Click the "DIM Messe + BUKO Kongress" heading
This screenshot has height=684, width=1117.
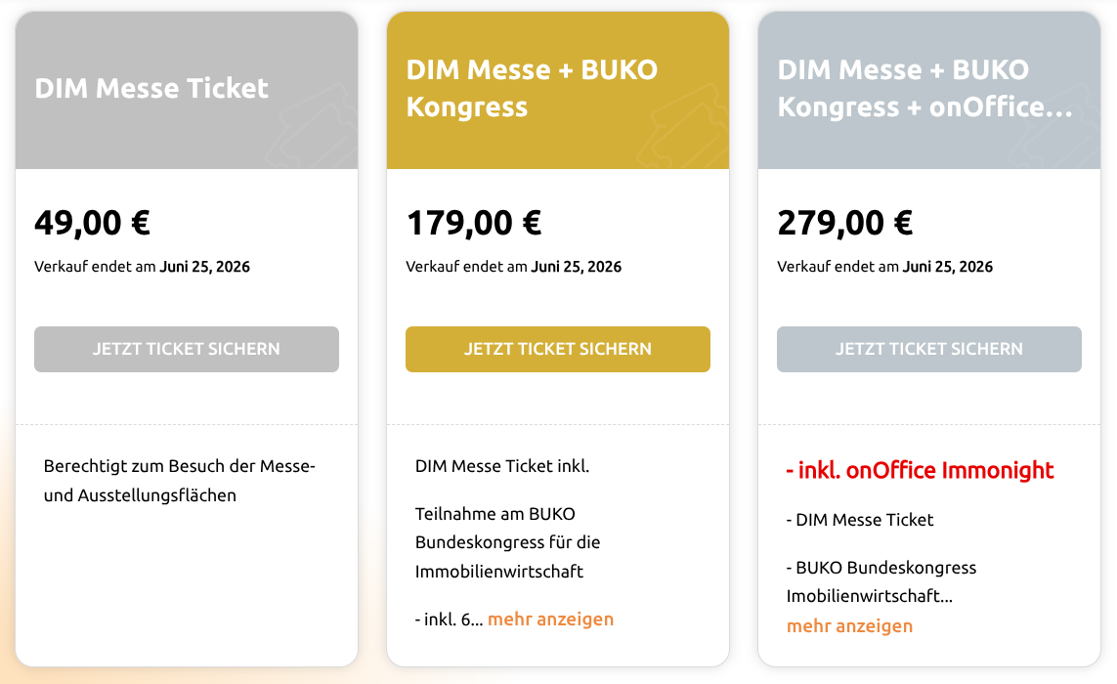(x=532, y=88)
